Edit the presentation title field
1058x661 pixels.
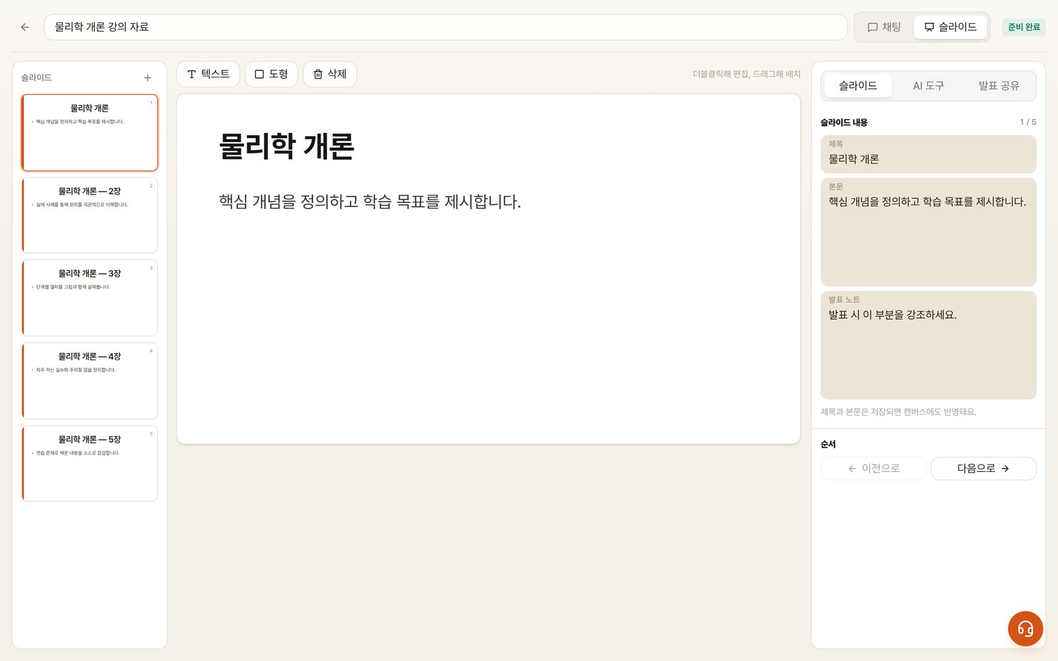(x=446, y=27)
